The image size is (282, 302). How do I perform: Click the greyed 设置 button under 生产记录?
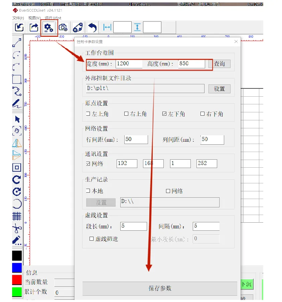tap(101, 202)
